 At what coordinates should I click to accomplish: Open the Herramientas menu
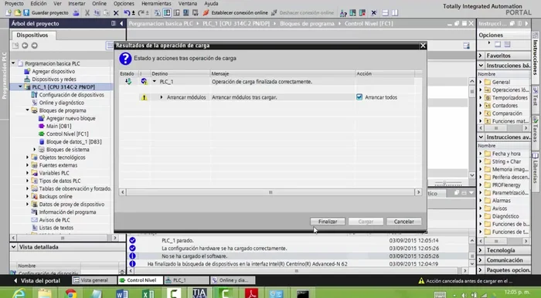point(156,3)
